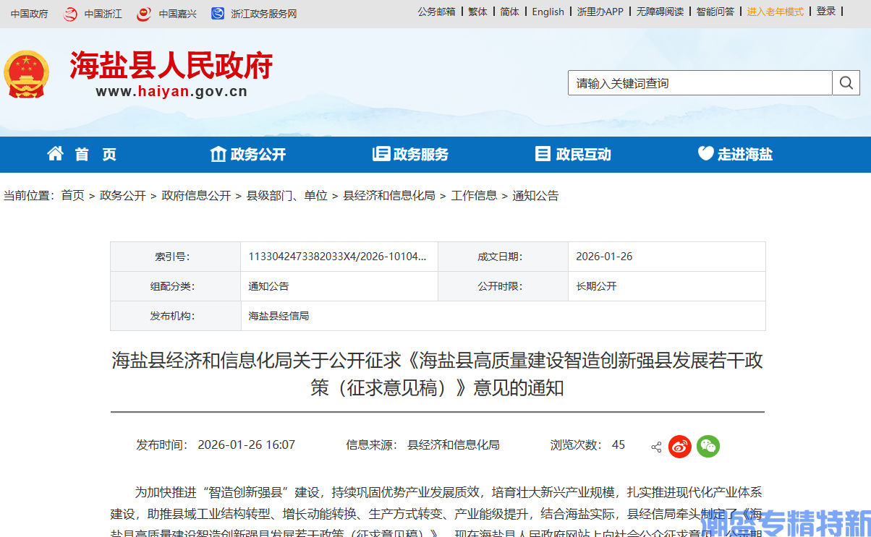Click inside the keyword search box
Screen dimensions: 871x537
[x=694, y=82]
